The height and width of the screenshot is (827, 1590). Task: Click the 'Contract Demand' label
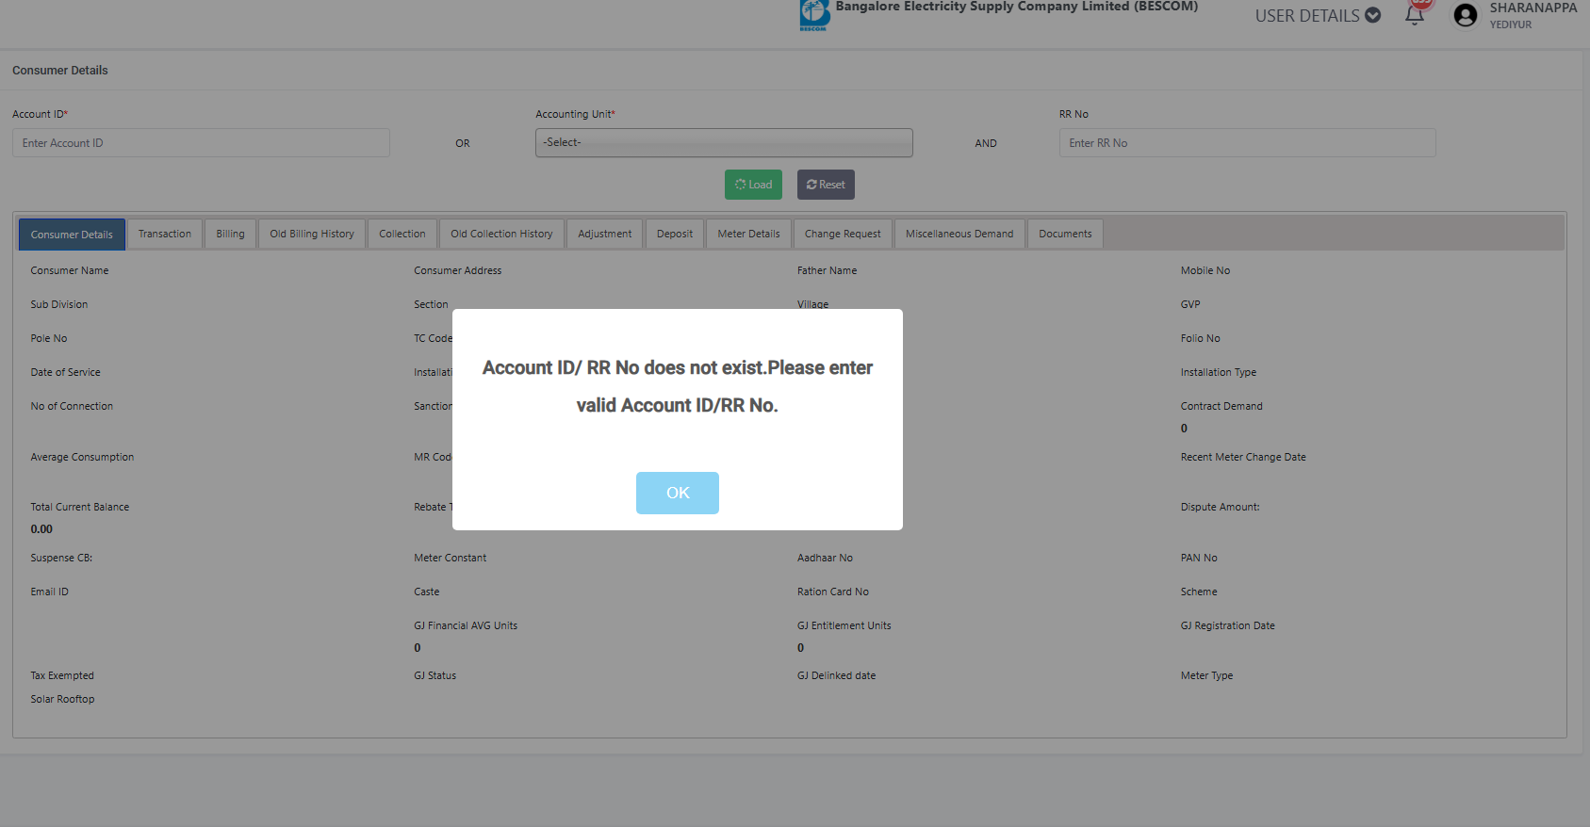tap(1221, 406)
